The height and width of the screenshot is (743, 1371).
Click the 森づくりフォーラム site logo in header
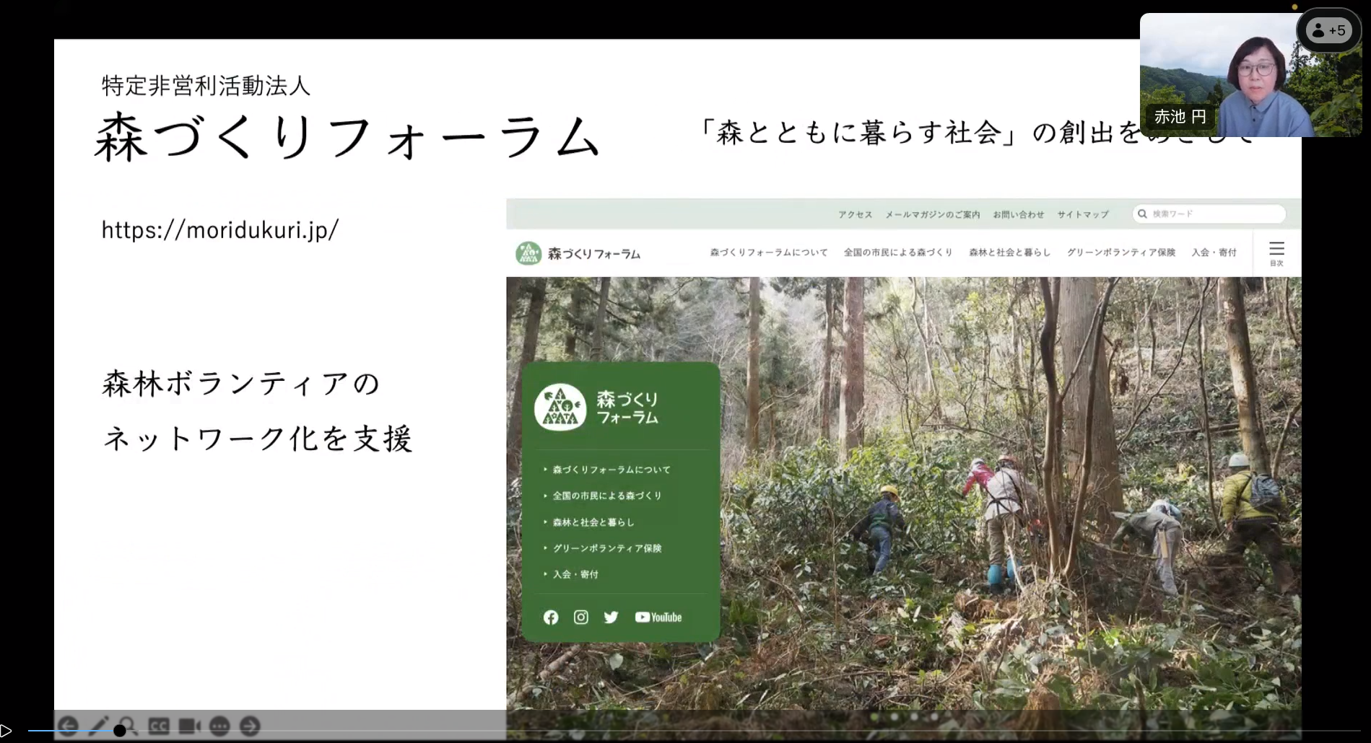coord(578,253)
